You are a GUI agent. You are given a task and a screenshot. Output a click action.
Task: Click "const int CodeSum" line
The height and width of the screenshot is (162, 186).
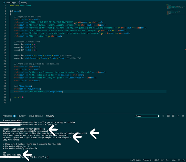pos(43,55)
